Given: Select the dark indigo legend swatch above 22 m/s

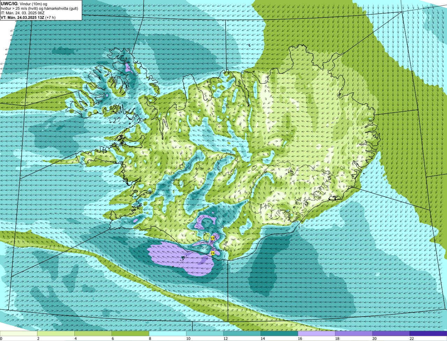Looking at the screenshot, I should point(428,333).
